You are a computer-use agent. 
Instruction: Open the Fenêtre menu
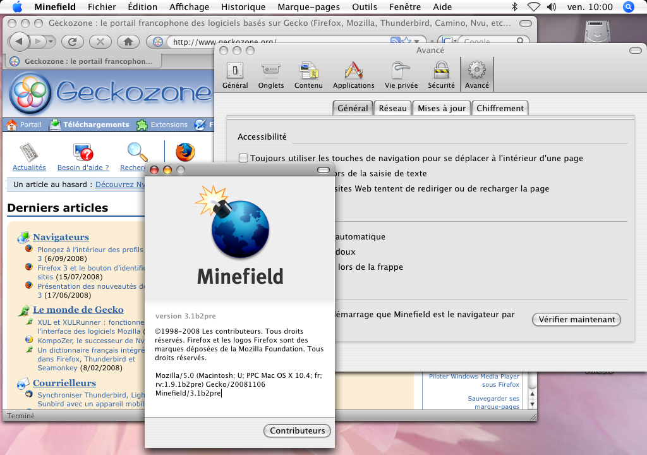[405, 6]
